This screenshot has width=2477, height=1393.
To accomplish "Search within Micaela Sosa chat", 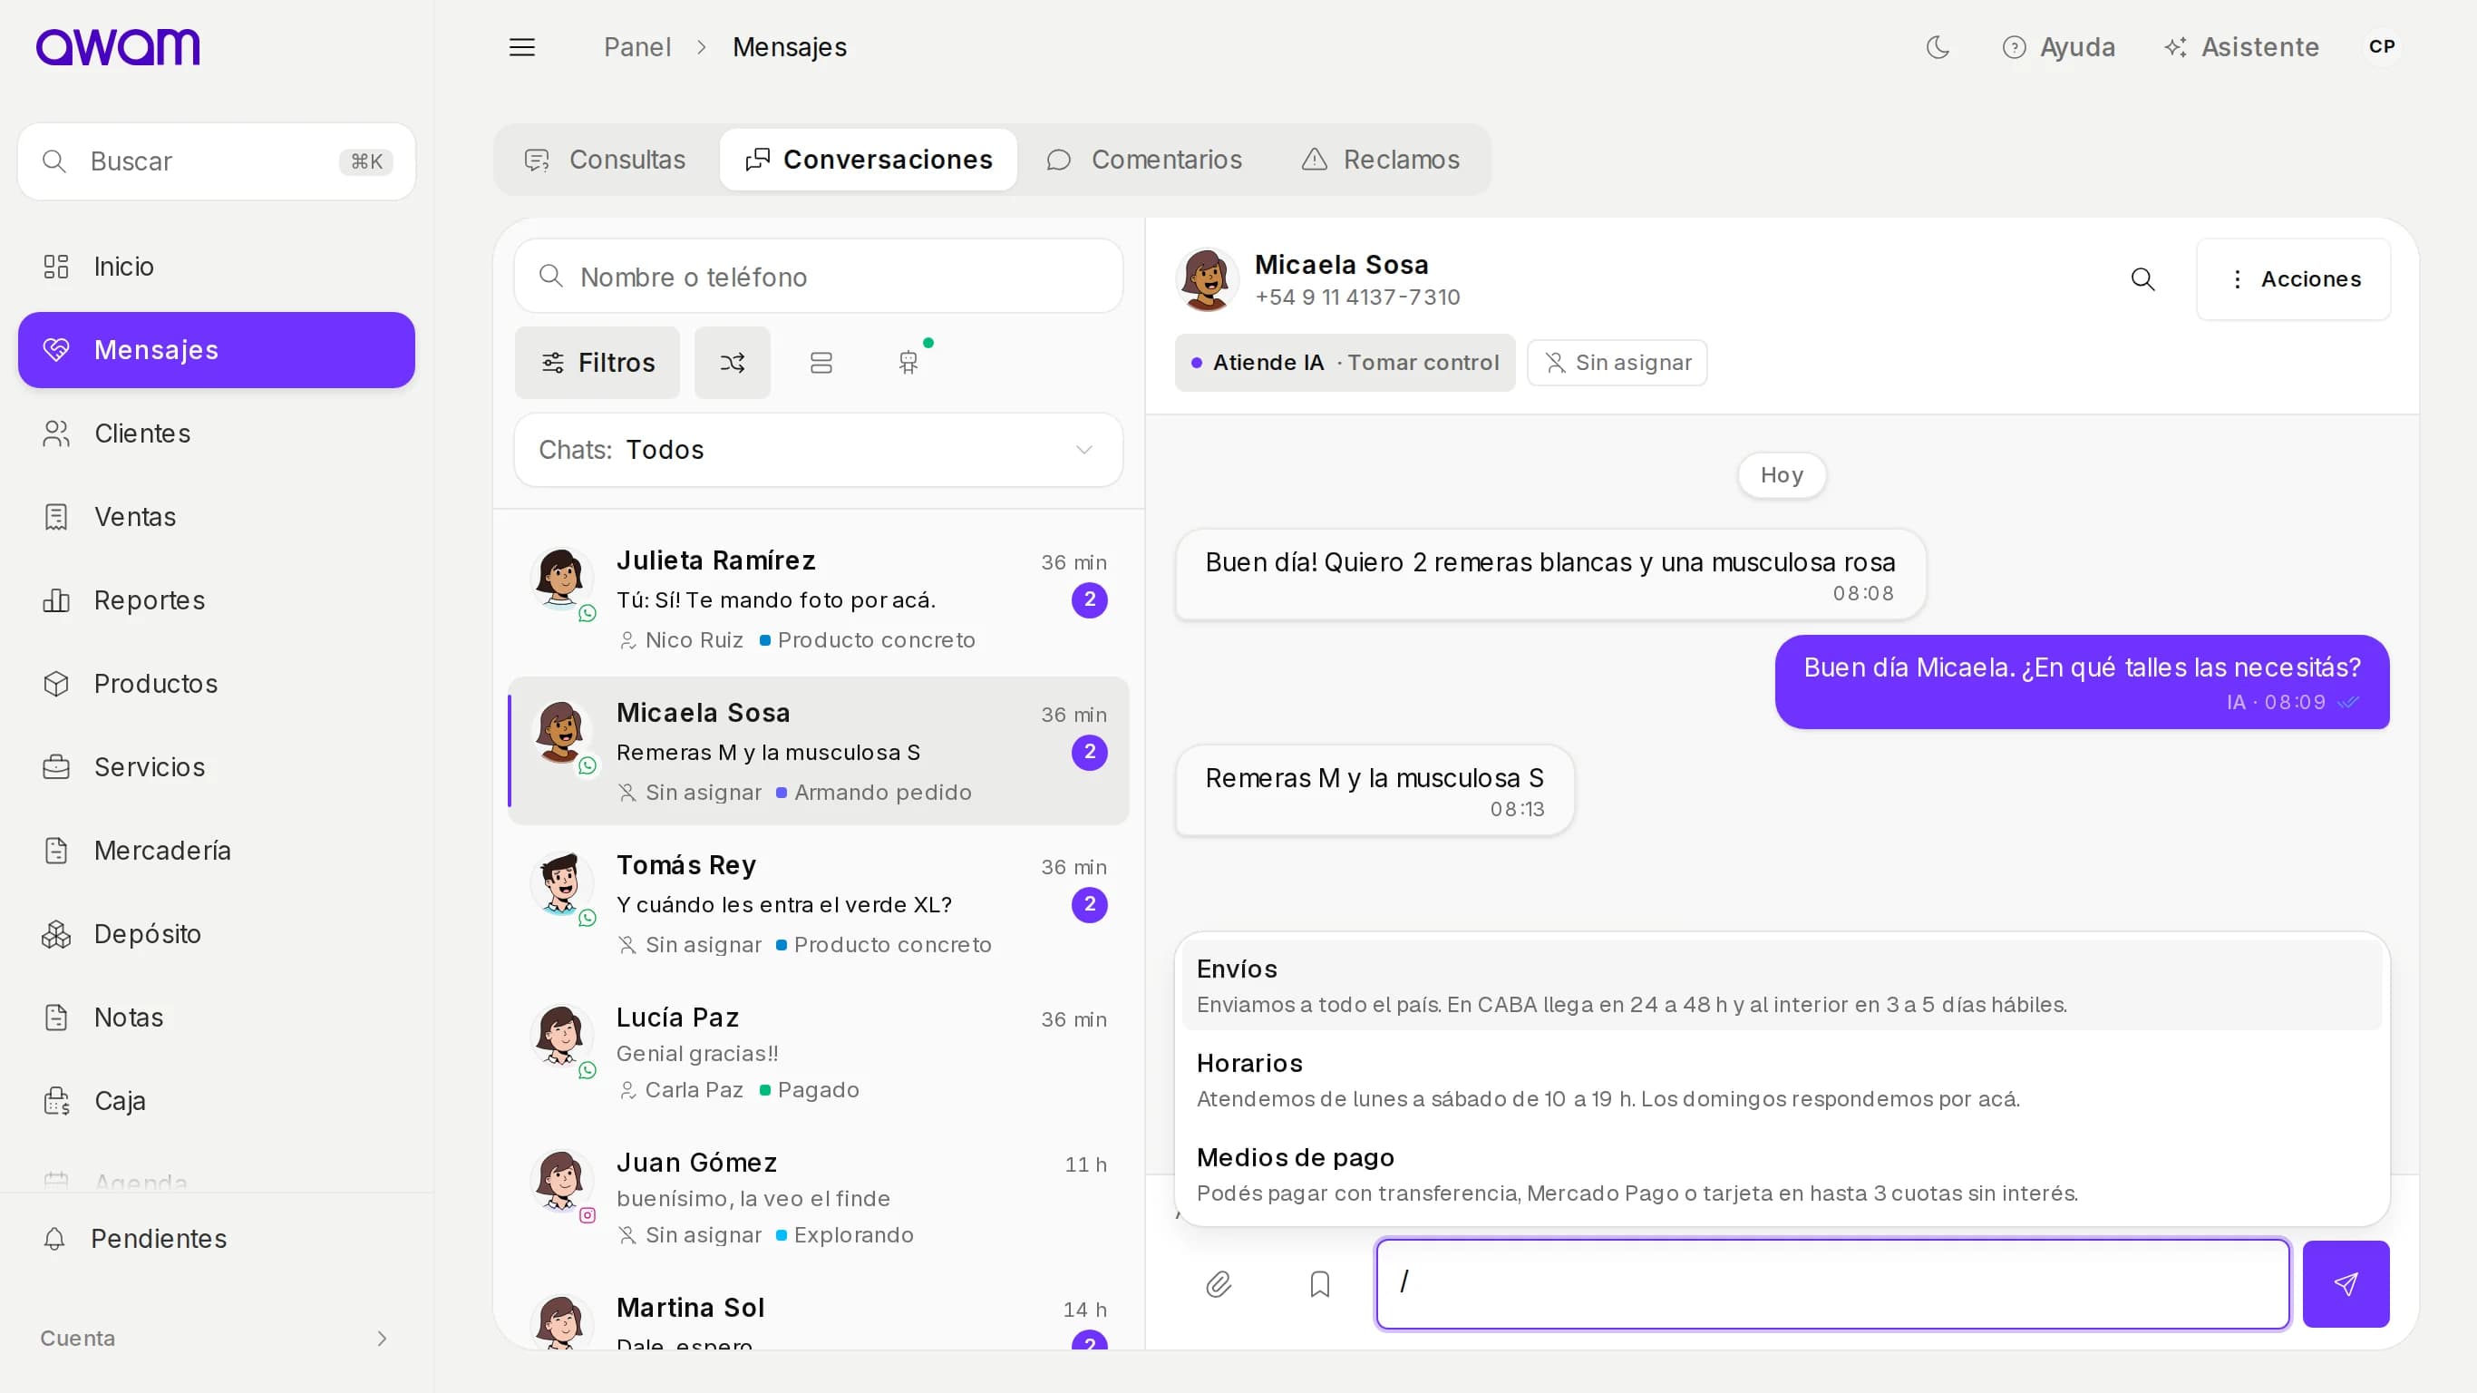I will point(2142,279).
